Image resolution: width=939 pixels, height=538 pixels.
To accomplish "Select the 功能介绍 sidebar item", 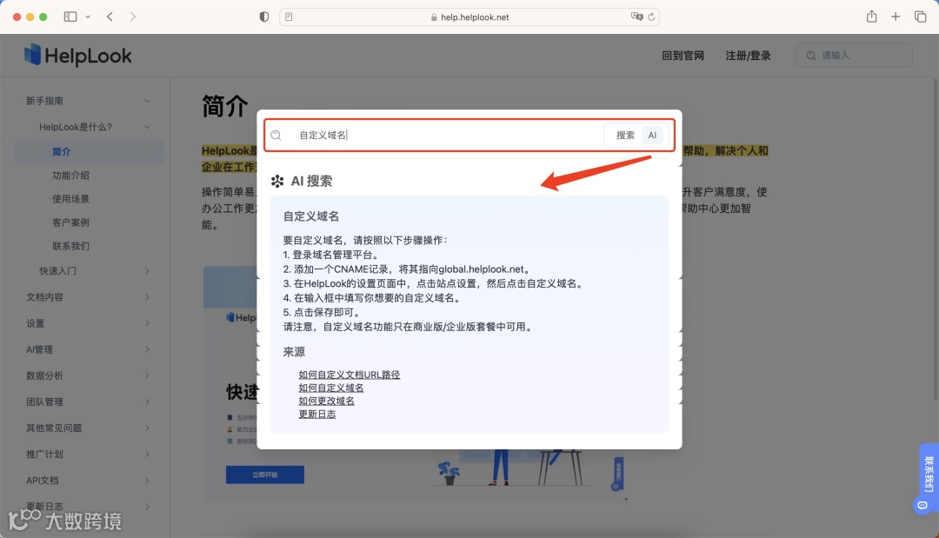I will click(70, 176).
